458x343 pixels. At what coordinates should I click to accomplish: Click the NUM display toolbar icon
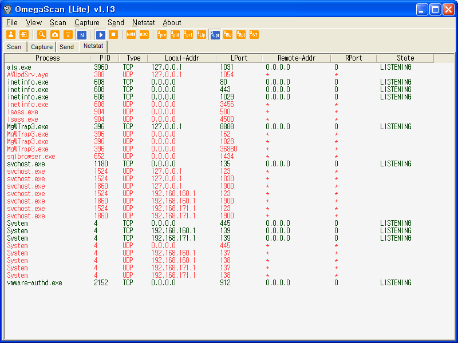(131, 35)
